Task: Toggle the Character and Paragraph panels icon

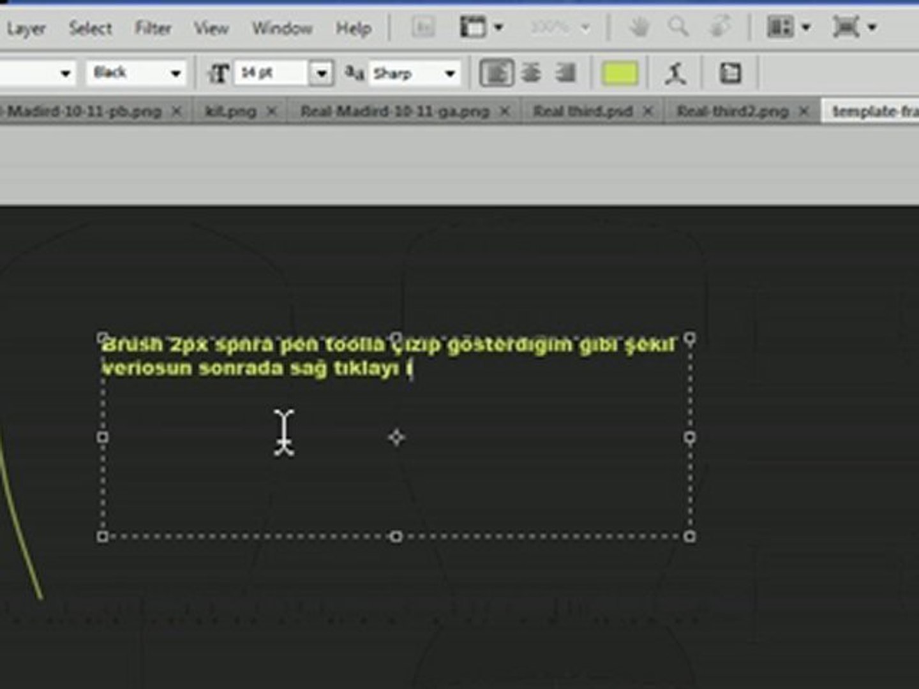Action: point(730,73)
